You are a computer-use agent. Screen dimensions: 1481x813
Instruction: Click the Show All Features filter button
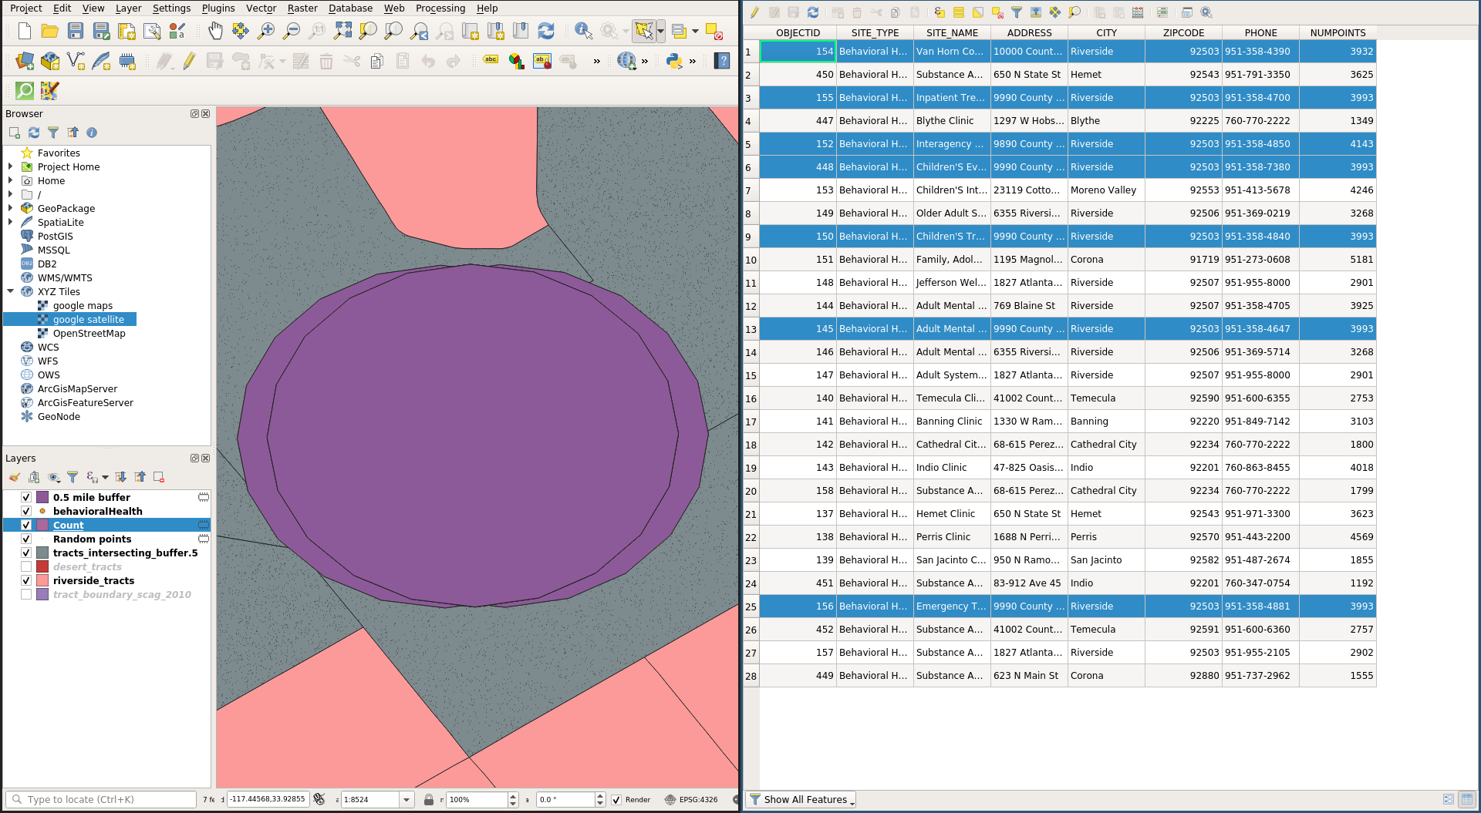801,800
